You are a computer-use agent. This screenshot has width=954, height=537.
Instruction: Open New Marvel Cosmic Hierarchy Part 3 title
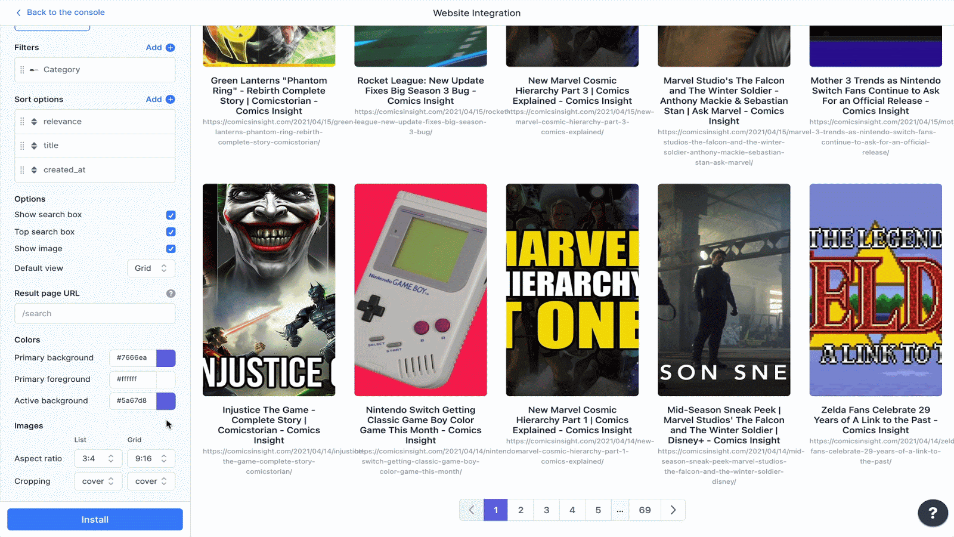572,91
